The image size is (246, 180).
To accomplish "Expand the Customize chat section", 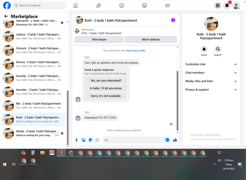I will coord(211,64).
